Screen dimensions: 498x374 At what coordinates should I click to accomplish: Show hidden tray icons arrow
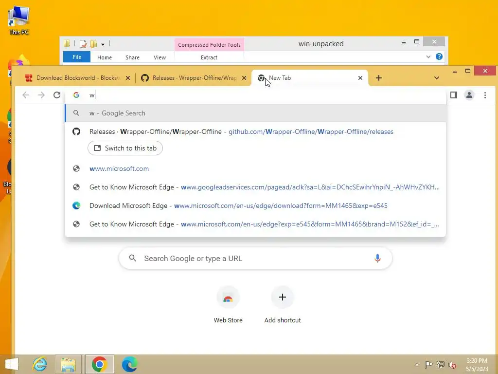[417, 365]
